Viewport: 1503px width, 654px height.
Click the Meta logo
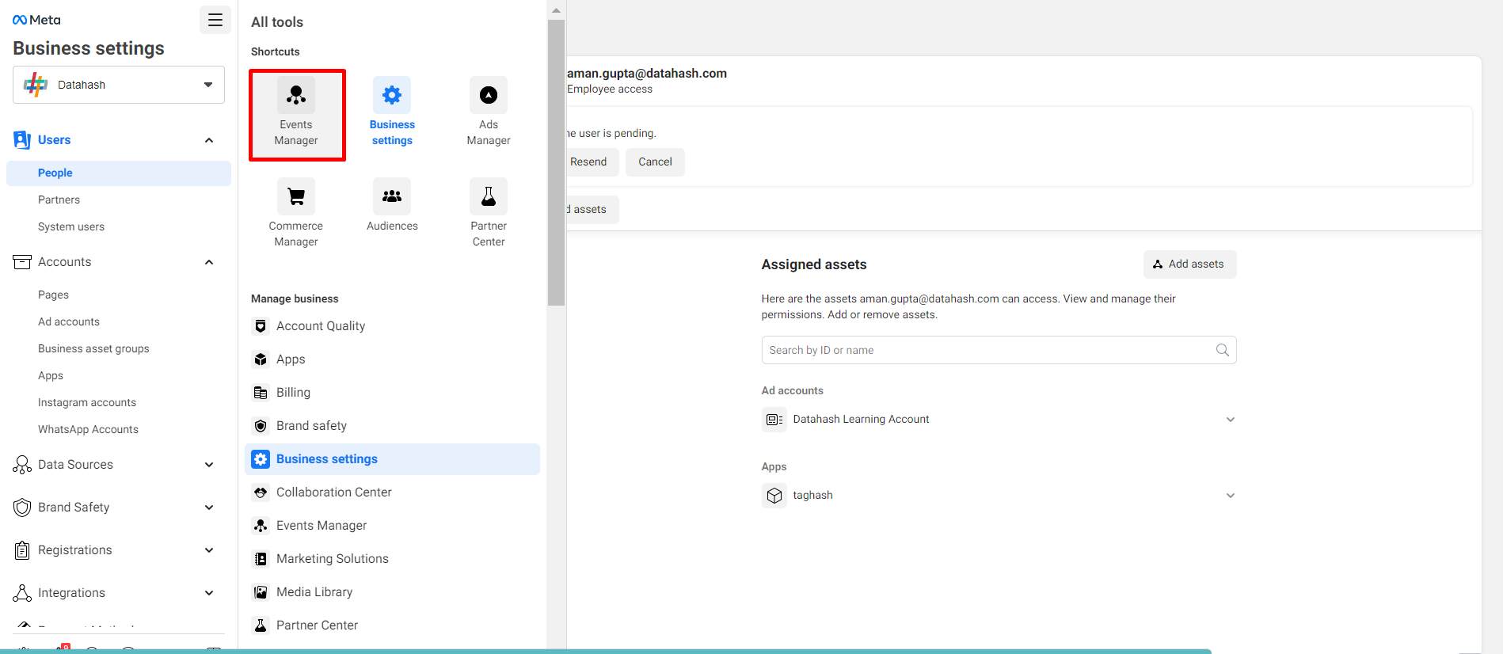coord(36,20)
